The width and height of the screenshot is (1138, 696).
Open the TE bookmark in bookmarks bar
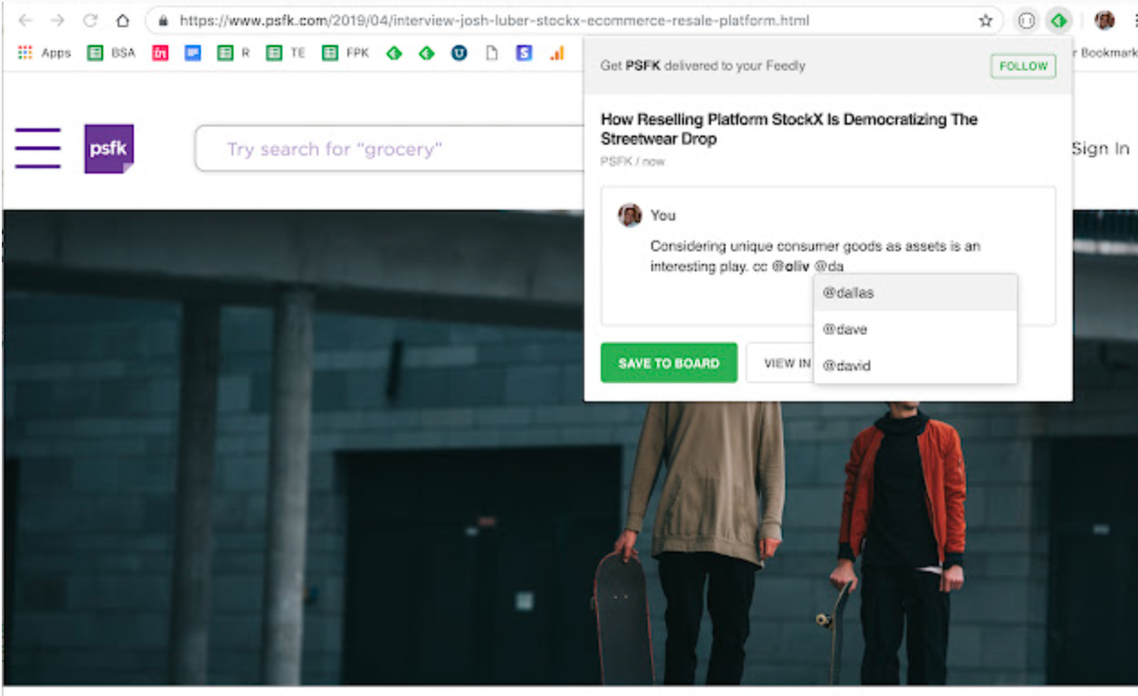(287, 53)
